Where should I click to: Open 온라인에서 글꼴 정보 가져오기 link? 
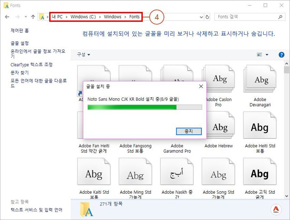tap(38, 54)
